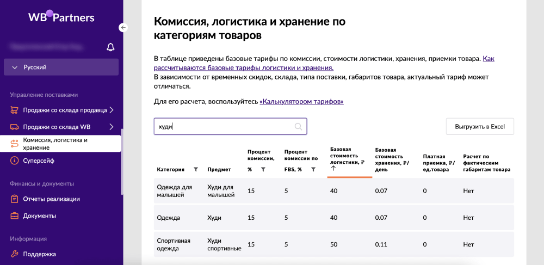Open the Процент комиссии по FBS filter
The width and height of the screenshot is (544, 265).
pos(313,169)
